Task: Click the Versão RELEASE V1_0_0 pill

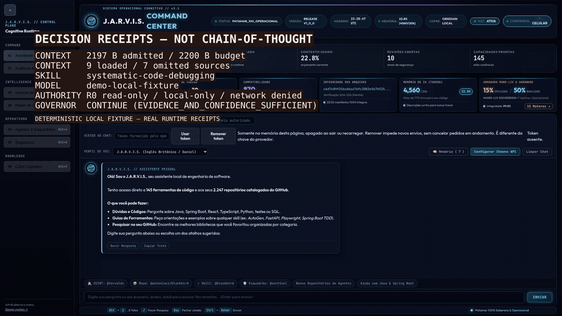Action: 306,21
